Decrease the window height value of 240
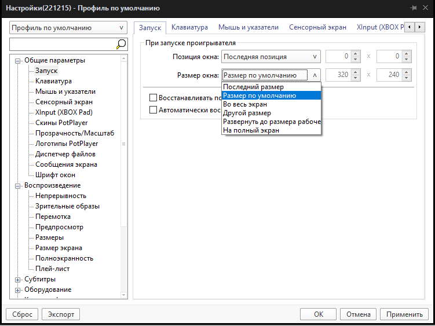 [406, 78]
